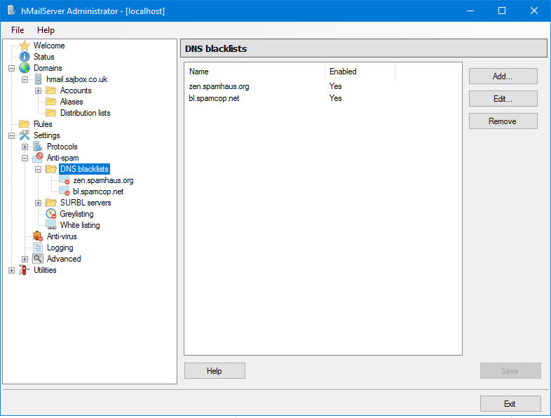Click the Edit... button
Image resolution: width=551 pixels, height=418 pixels.
(x=503, y=99)
